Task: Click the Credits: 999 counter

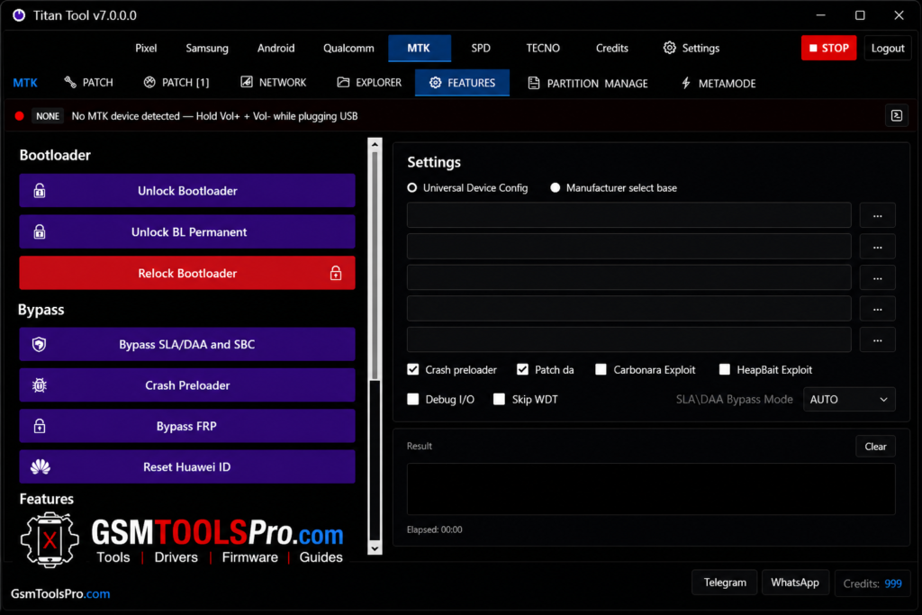Action: (x=872, y=583)
